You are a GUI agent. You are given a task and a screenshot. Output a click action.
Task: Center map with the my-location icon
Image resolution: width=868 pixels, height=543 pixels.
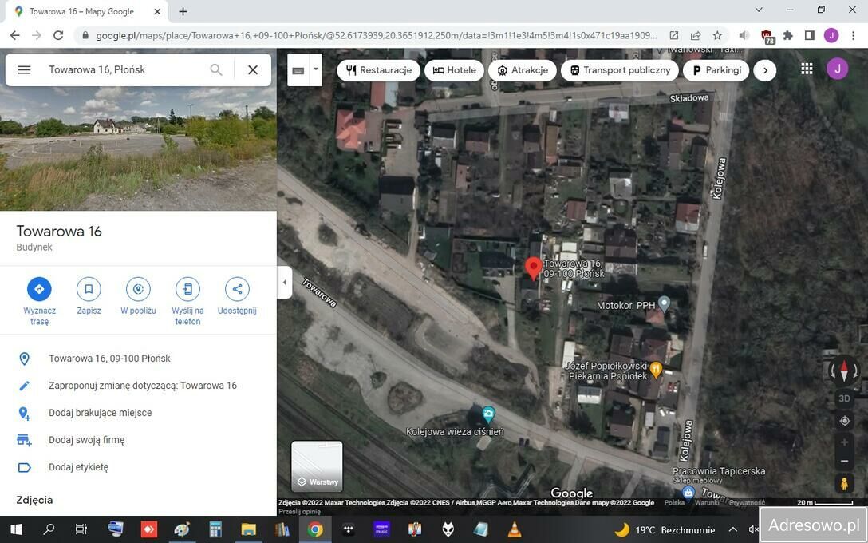[844, 421]
